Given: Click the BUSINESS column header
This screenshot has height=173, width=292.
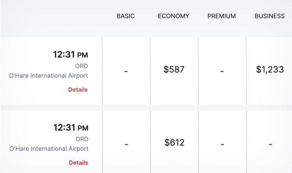Looking at the screenshot, I should (270, 16).
